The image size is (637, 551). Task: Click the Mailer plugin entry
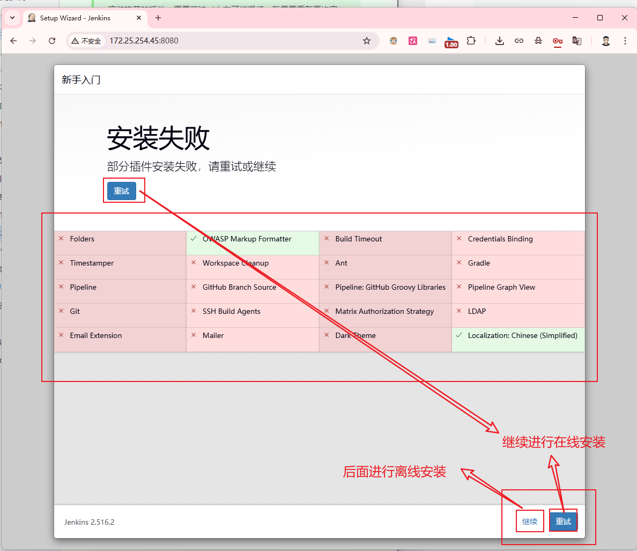tap(253, 340)
